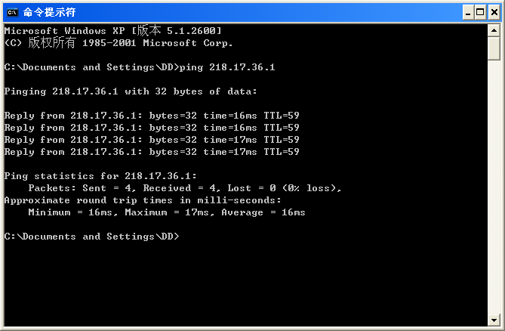Viewport: 505px width, 331px height.
Task: Click the Approximate round trip times line
Action: click(x=143, y=200)
